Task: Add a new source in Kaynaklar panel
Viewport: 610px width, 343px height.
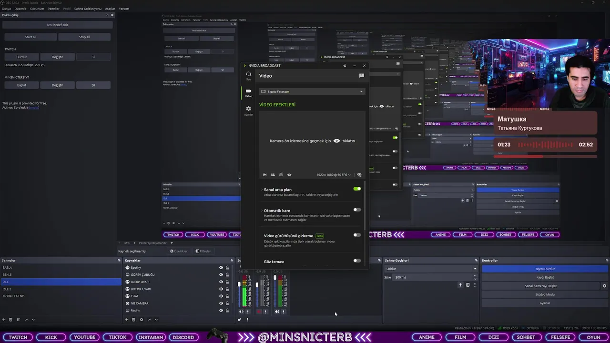Action: (x=127, y=320)
